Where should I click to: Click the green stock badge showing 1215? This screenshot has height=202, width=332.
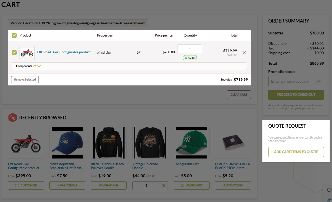pyautogui.click(x=190, y=58)
